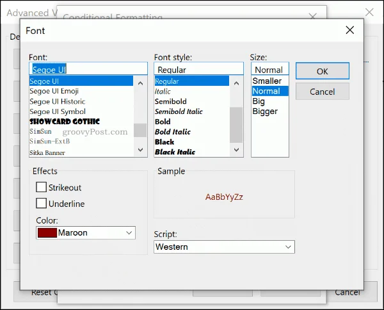Close the Conditional Formatting window behind
The height and width of the screenshot is (310, 384).
pos(313,17)
